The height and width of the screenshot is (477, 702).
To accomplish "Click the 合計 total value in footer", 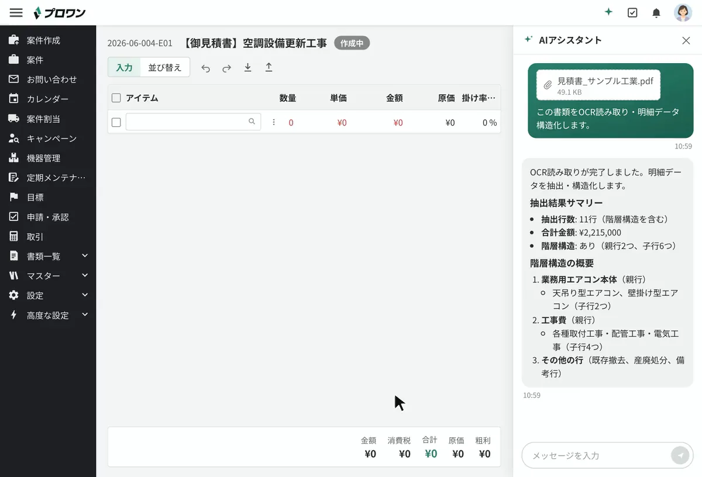I will pos(431,454).
